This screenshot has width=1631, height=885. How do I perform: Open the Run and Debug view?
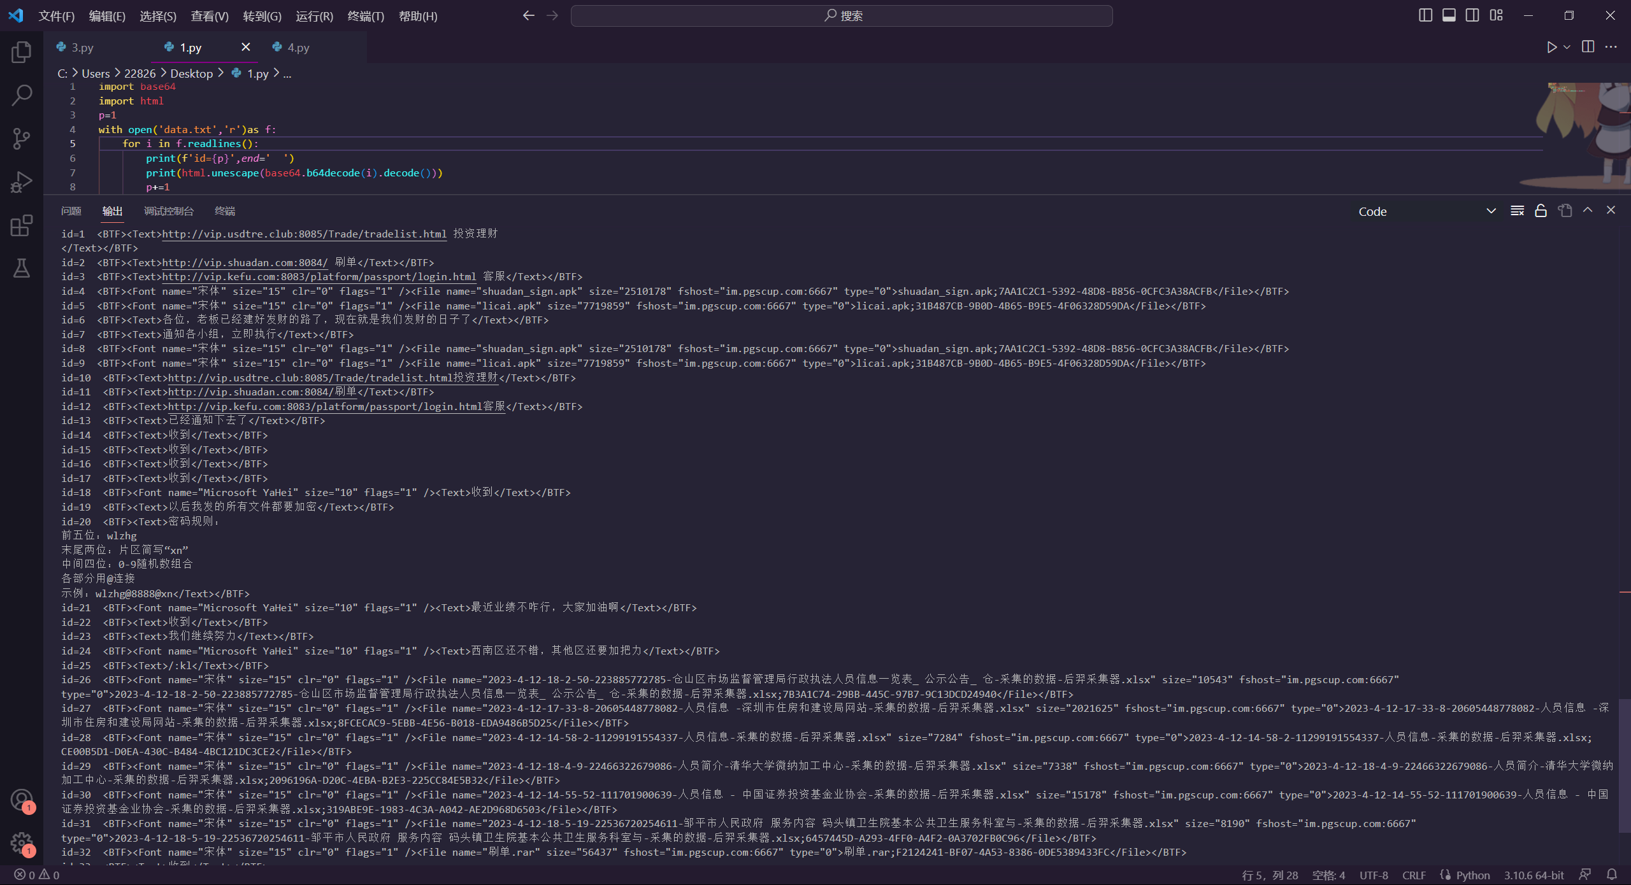coord(22,182)
